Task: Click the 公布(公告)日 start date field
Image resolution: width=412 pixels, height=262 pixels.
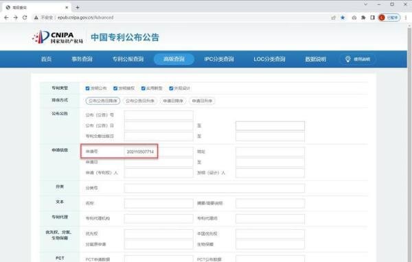Action: pyautogui.click(x=159, y=126)
